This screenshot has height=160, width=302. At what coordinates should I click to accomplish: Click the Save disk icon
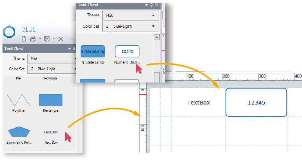[x=47, y=38]
